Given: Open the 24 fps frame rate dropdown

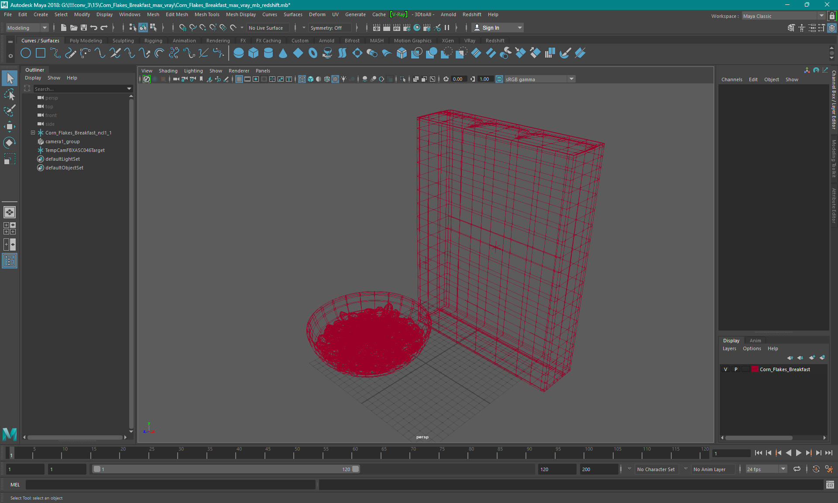Looking at the screenshot, I should click(x=766, y=469).
